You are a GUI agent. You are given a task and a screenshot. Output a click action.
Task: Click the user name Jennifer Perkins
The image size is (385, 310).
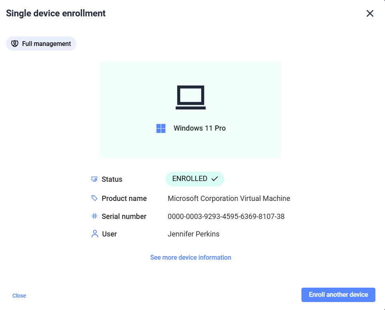(x=193, y=234)
